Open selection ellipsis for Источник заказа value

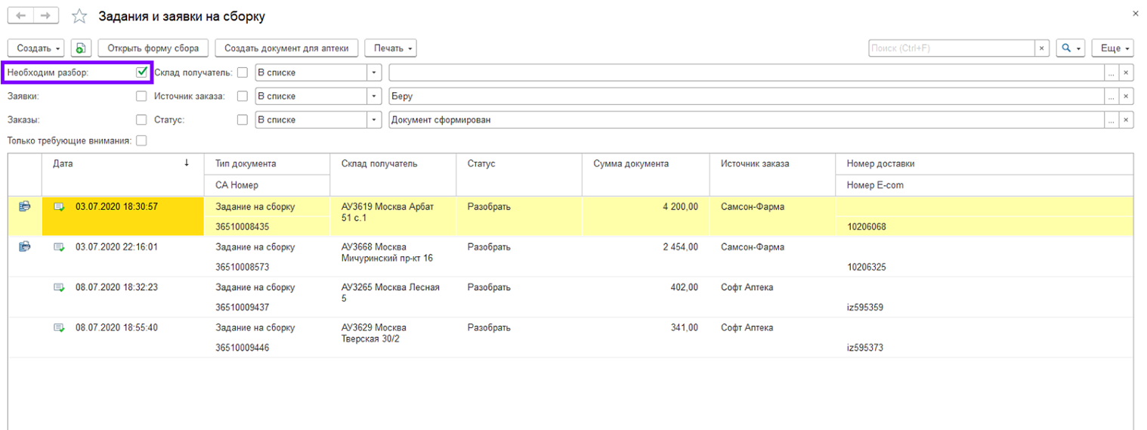[1111, 97]
